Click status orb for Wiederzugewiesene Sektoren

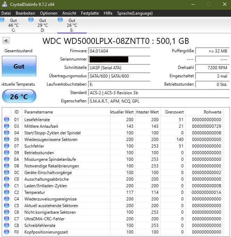7,139
